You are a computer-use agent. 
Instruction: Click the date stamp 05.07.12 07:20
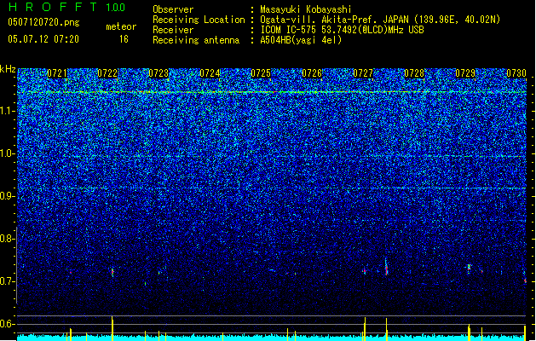(x=43, y=39)
